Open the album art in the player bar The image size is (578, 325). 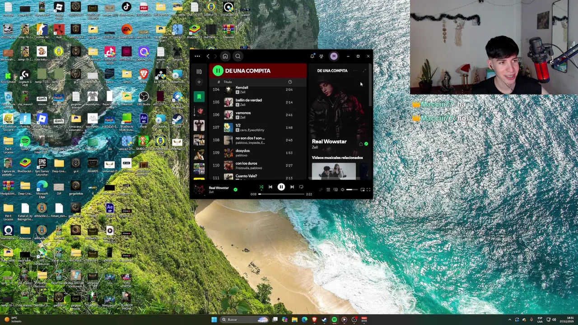pyautogui.click(x=199, y=189)
